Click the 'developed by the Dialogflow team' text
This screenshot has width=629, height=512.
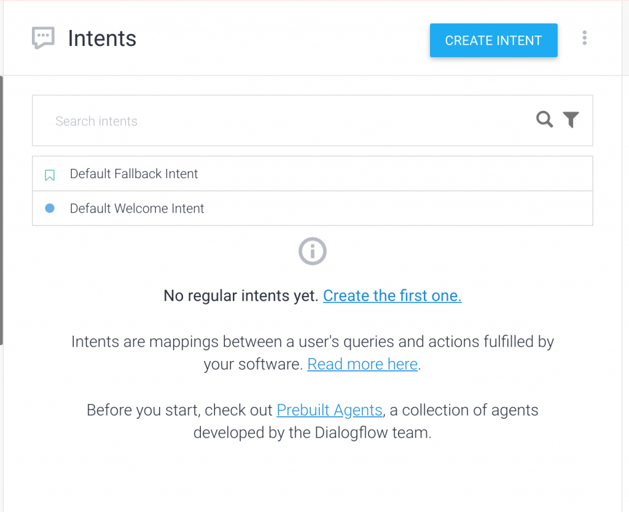tap(312, 432)
